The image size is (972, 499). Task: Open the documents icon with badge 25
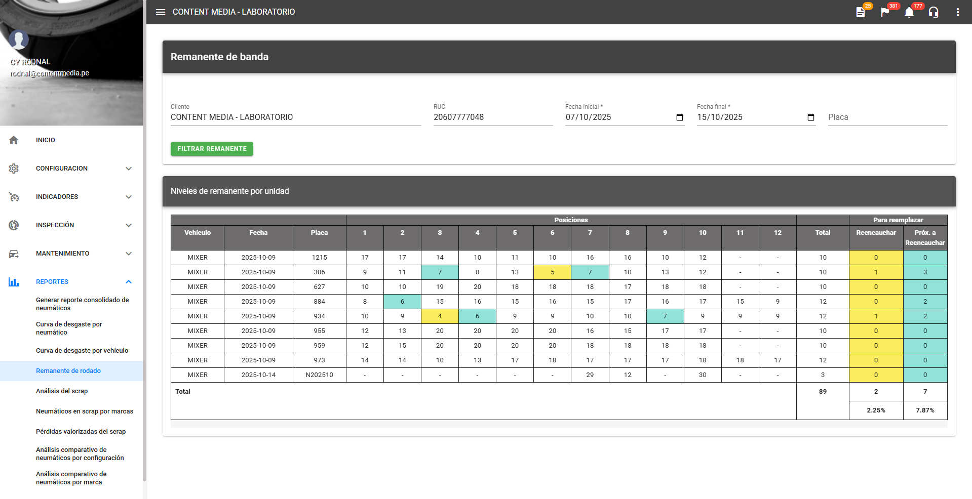click(x=861, y=12)
